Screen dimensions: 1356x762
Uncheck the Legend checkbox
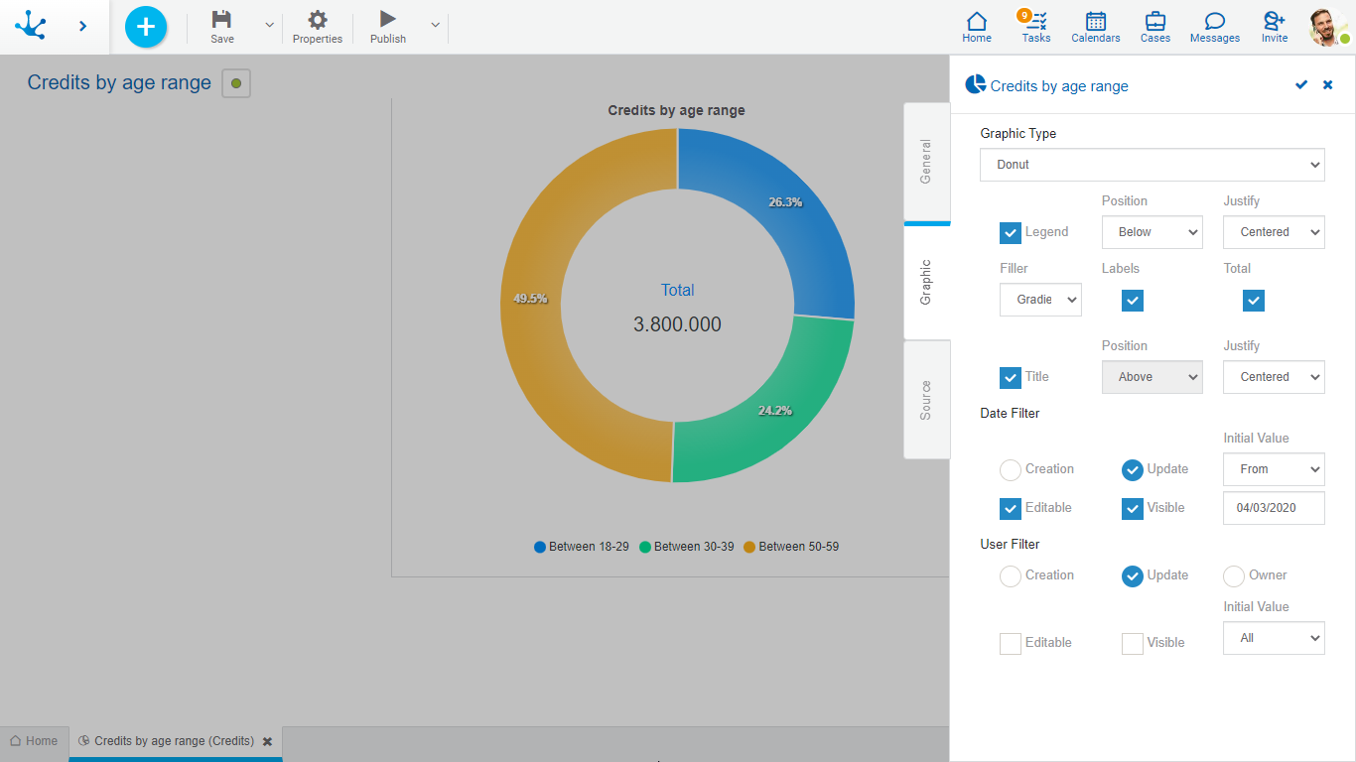[1011, 232]
